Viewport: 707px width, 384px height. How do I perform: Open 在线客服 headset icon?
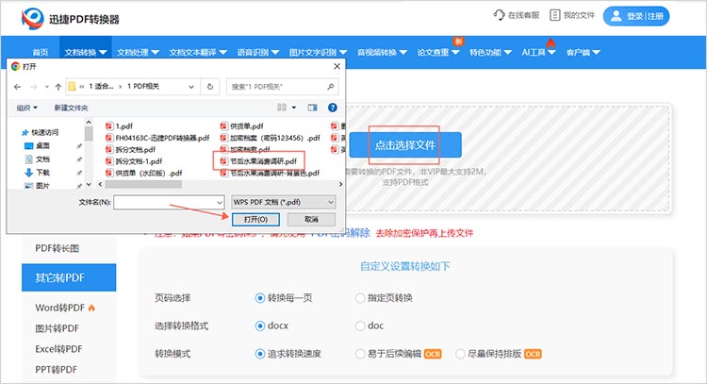point(499,15)
